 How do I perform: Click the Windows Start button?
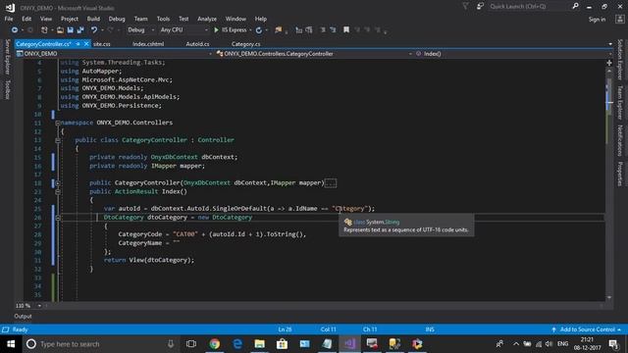coord(11,344)
